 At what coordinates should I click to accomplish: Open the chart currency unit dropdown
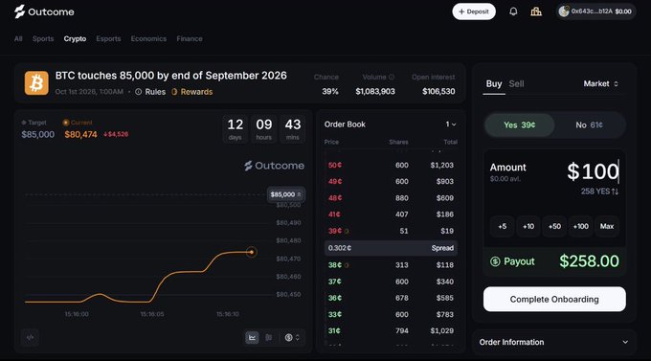point(292,337)
